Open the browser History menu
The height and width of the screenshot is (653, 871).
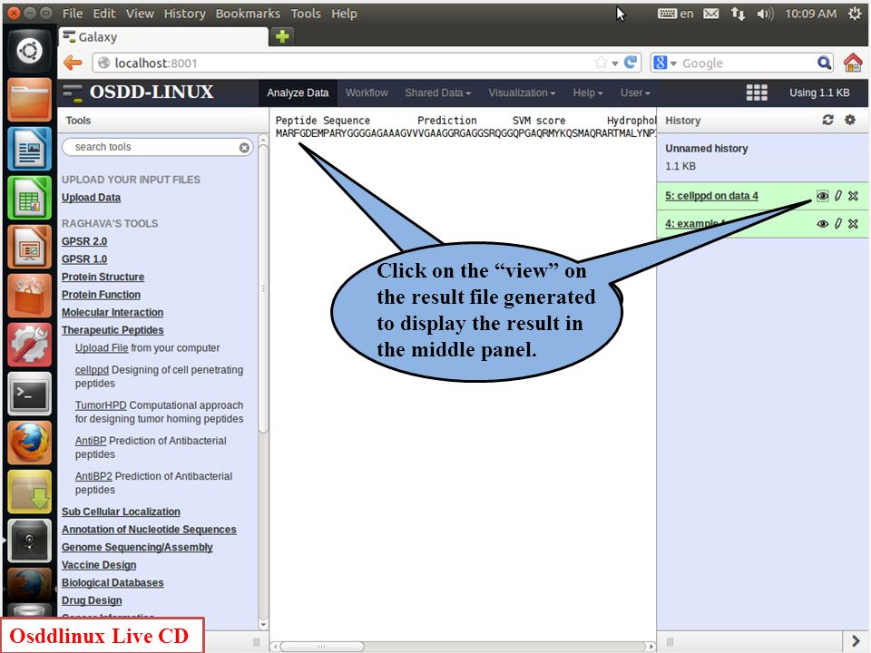pos(184,14)
